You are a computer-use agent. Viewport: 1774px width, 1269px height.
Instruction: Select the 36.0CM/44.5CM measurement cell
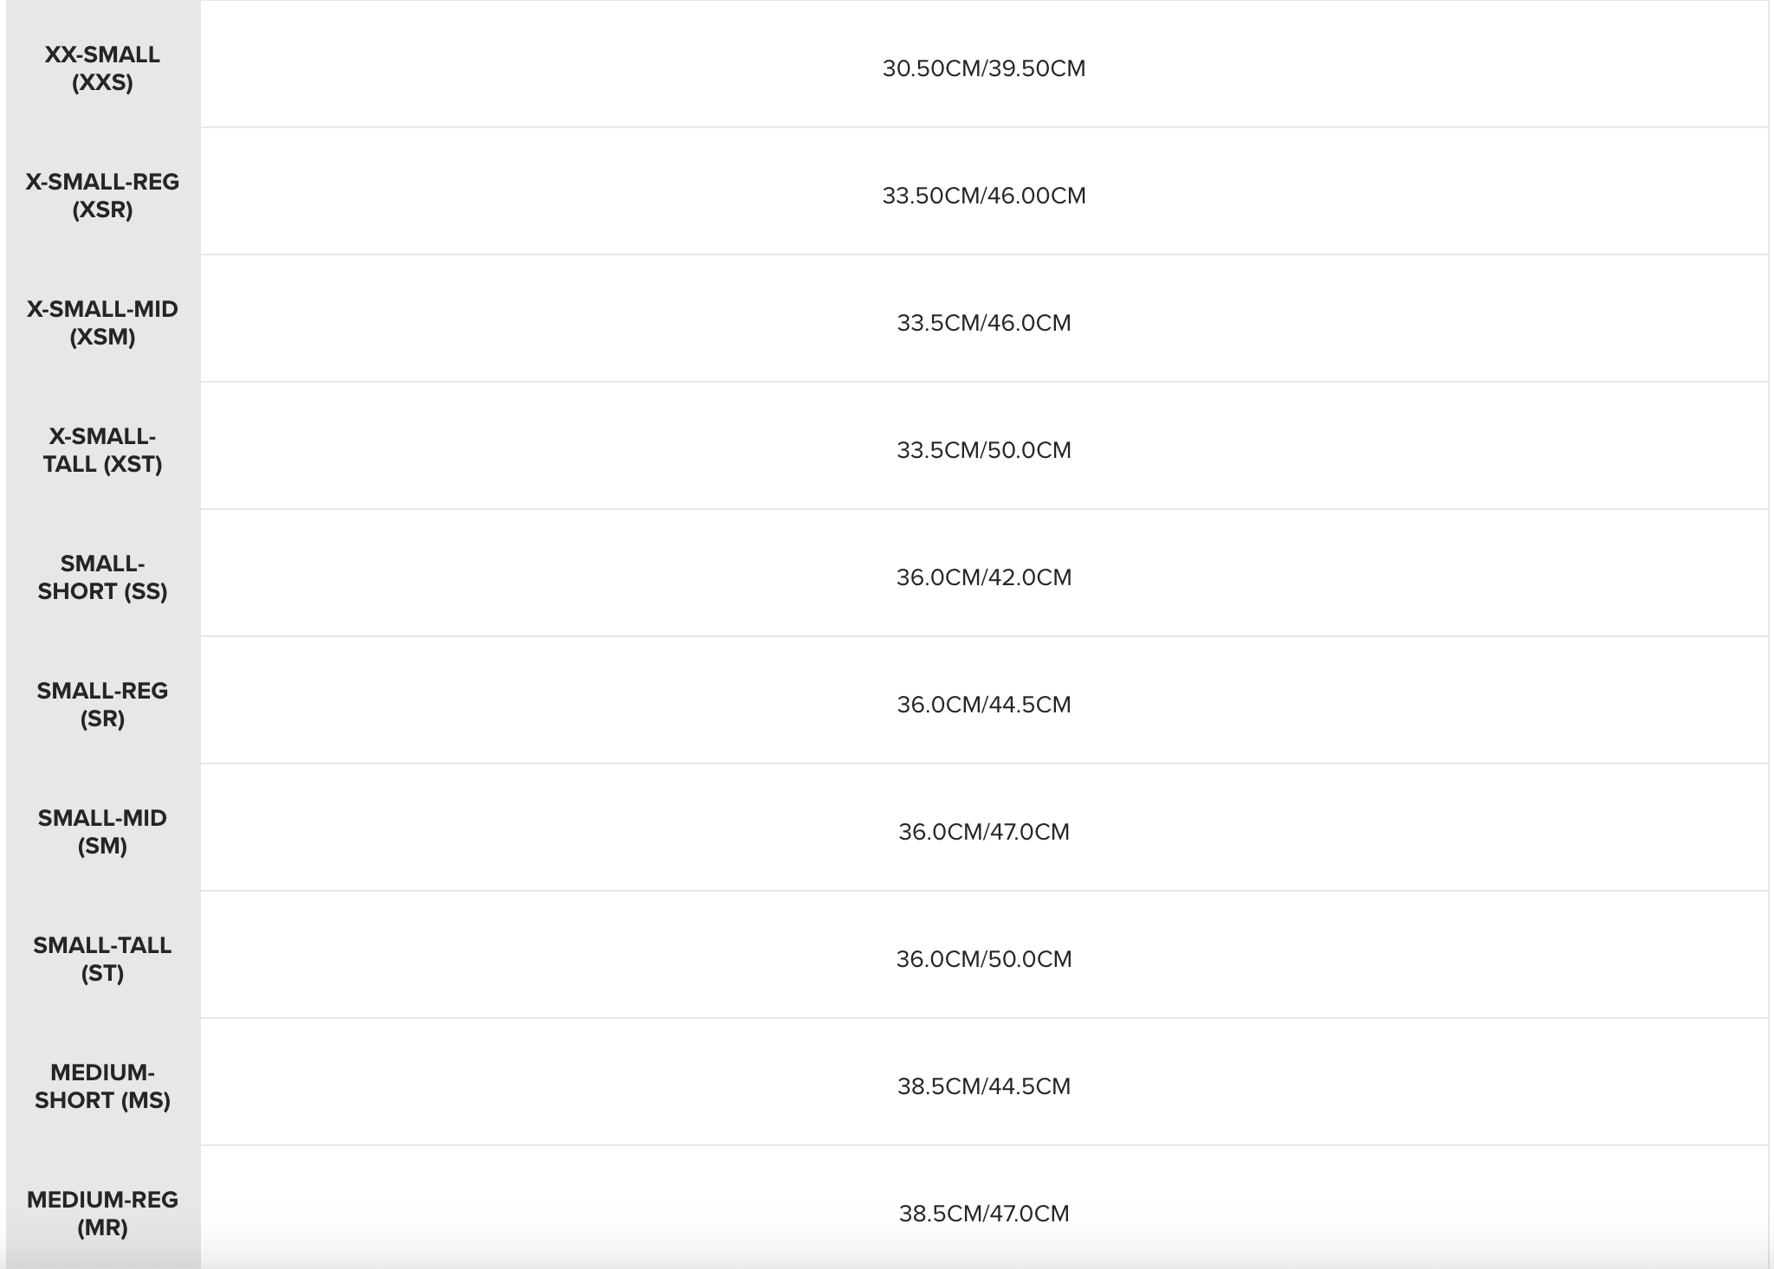[984, 705]
